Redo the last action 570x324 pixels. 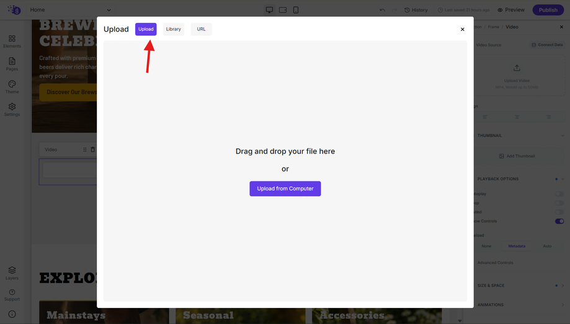[x=394, y=10]
